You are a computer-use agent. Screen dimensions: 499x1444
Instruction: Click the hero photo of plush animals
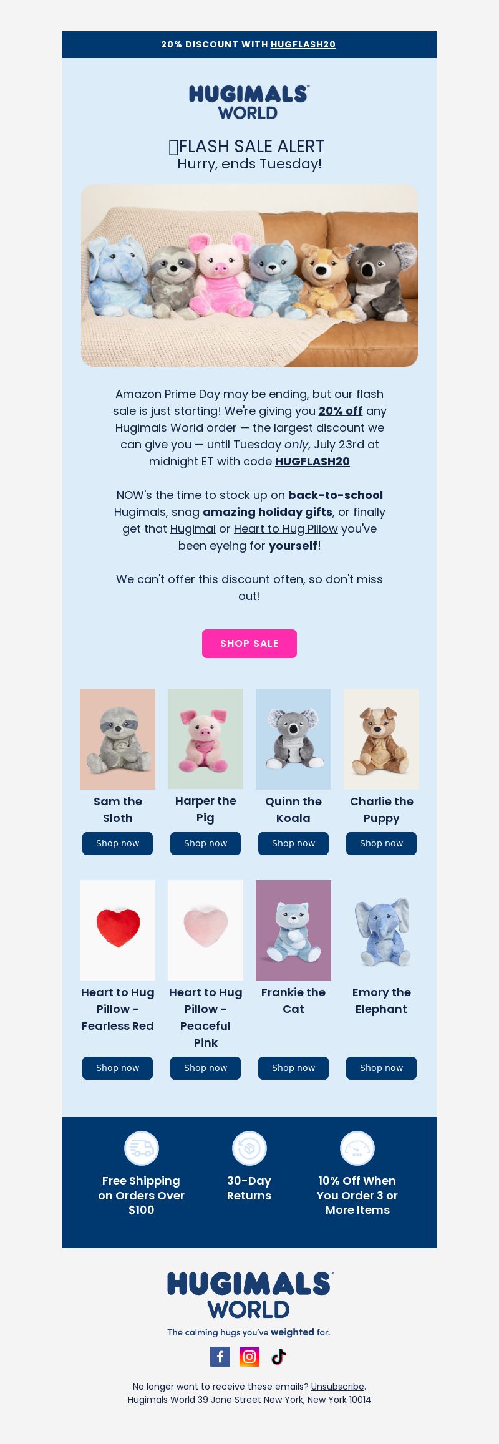pos(249,275)
